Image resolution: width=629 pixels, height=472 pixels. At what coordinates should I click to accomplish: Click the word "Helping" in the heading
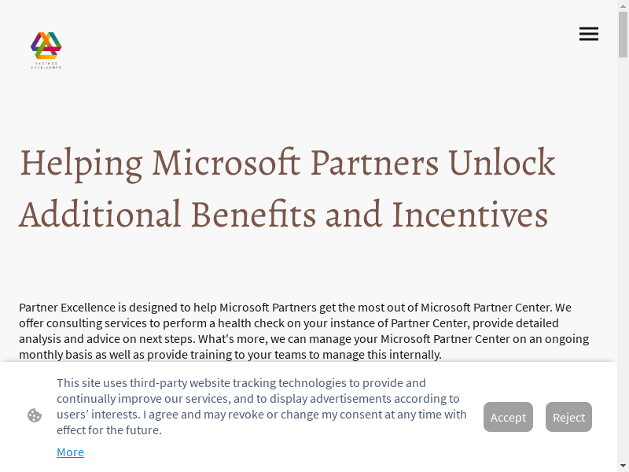point(80,163)
